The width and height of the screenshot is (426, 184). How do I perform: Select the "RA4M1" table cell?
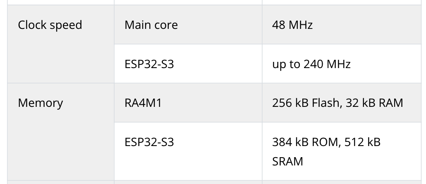(x=143, y=103)
